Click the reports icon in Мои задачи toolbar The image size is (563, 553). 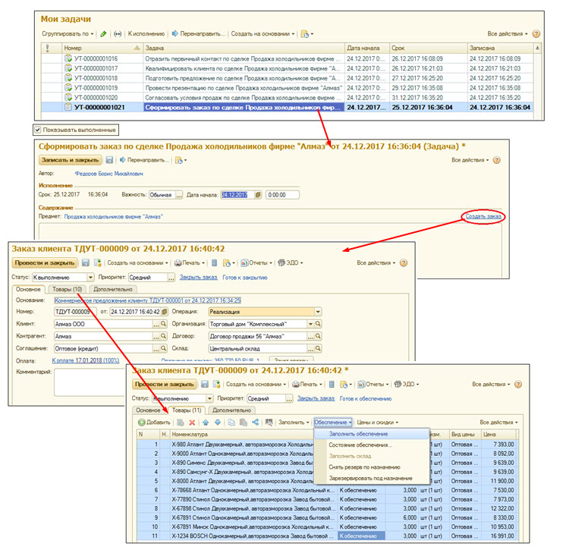tap(305, 34)
